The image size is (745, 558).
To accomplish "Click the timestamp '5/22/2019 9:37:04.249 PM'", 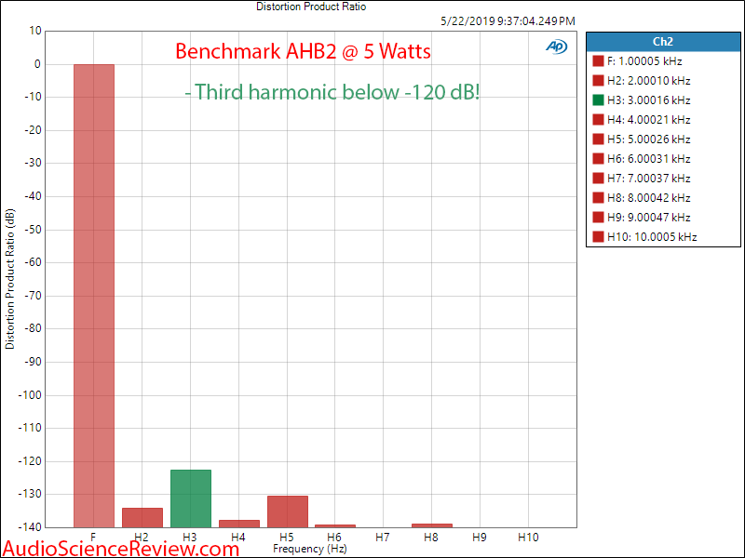I will (x=508, y=21).
